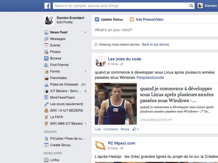Select the Update Status pencil icon

97,19
